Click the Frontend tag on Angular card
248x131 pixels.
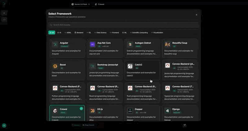click(64, 46)
